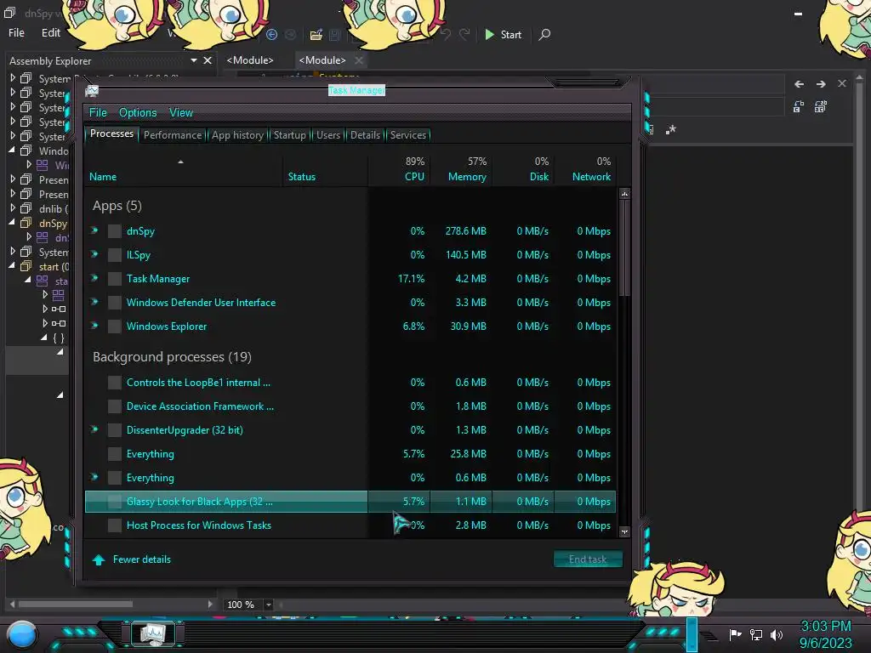Viewport: 871px width, 653px height.
Task: Open dnSpy's File menu
Action: (x=16, y=33)
